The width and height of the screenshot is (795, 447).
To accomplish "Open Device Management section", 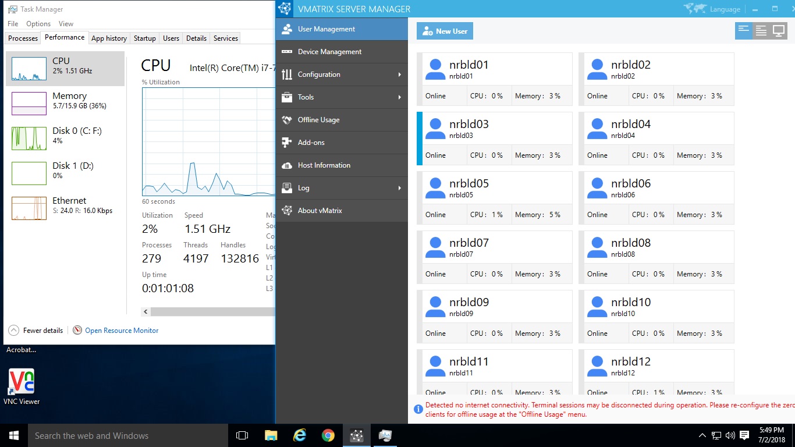I will pyautogui.click(x=342, y=52).
